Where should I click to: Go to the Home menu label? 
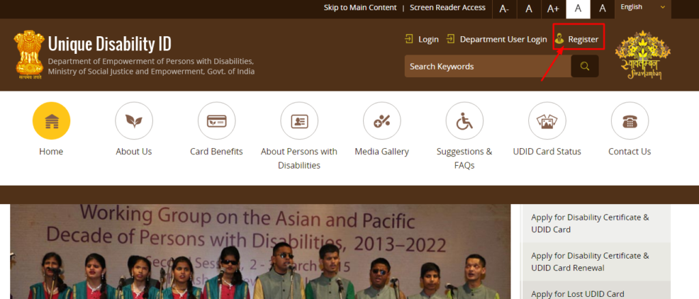[51, 152]
